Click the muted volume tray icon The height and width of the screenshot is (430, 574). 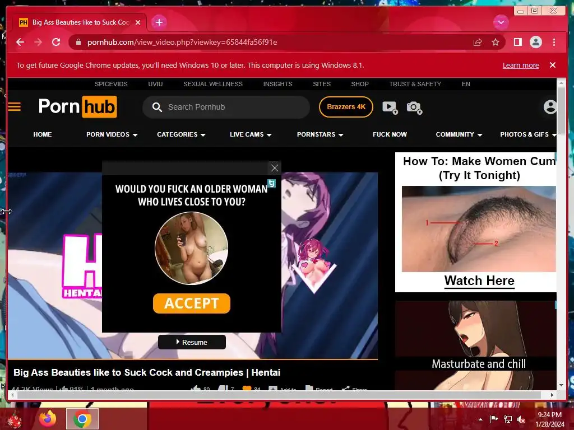(521, 419)
